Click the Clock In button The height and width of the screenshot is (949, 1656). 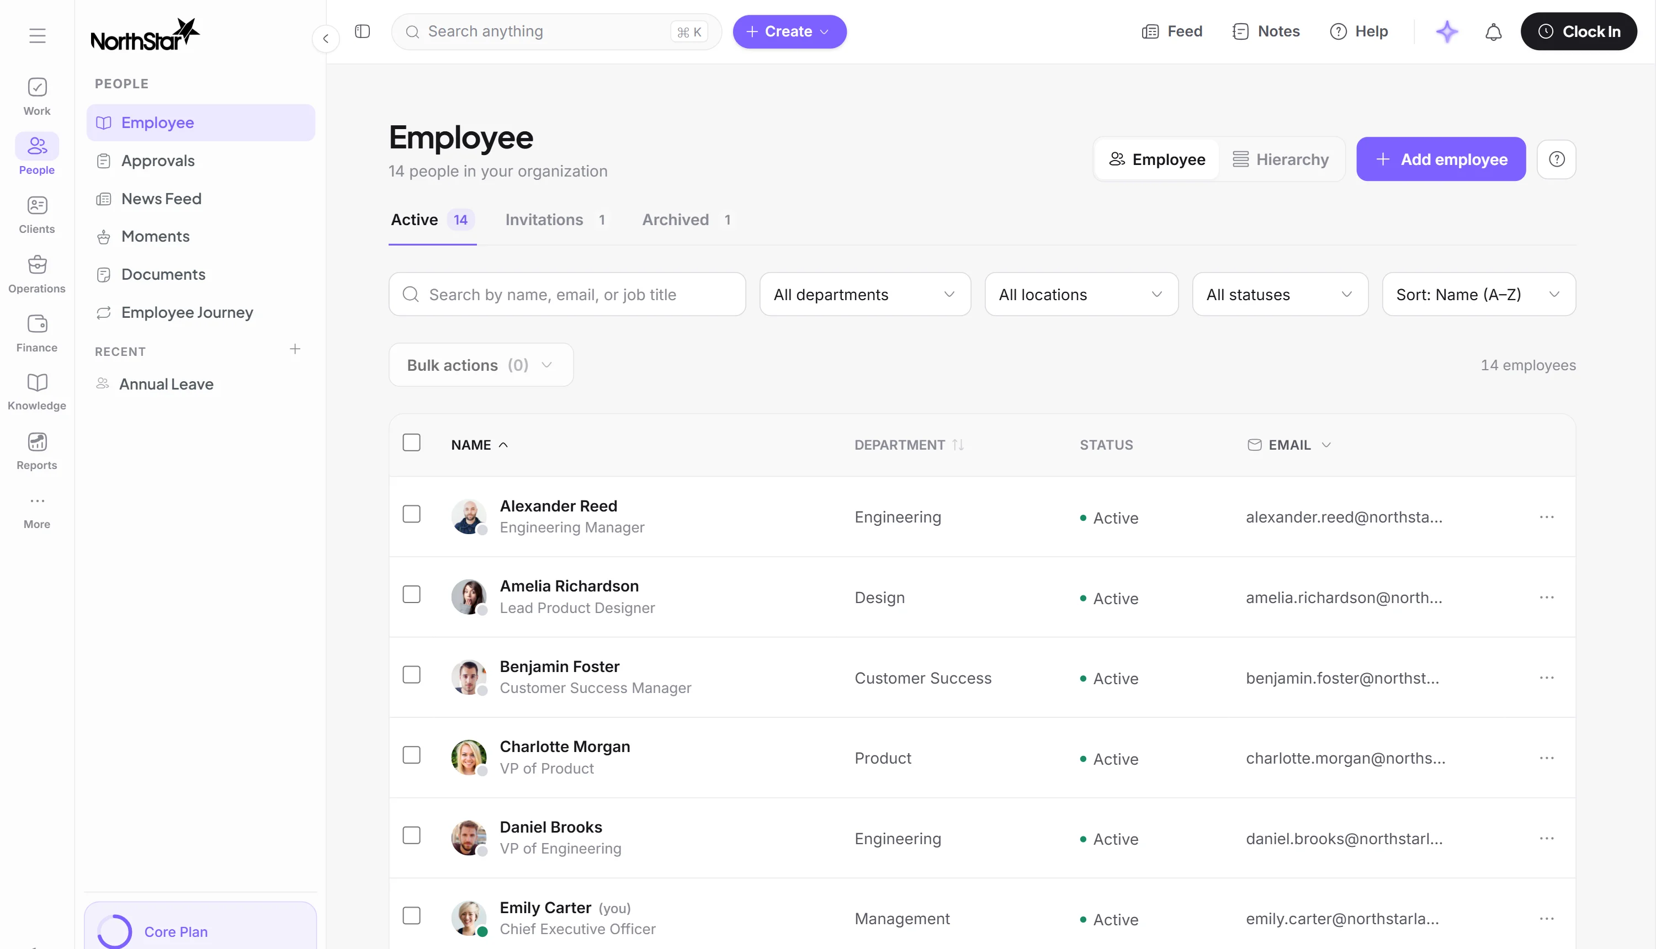coord(1578,31)
